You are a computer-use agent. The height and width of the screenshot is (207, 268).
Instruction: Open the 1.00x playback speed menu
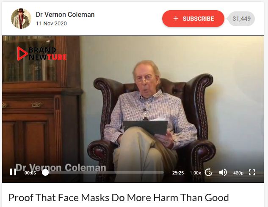[x=195, y=173]
